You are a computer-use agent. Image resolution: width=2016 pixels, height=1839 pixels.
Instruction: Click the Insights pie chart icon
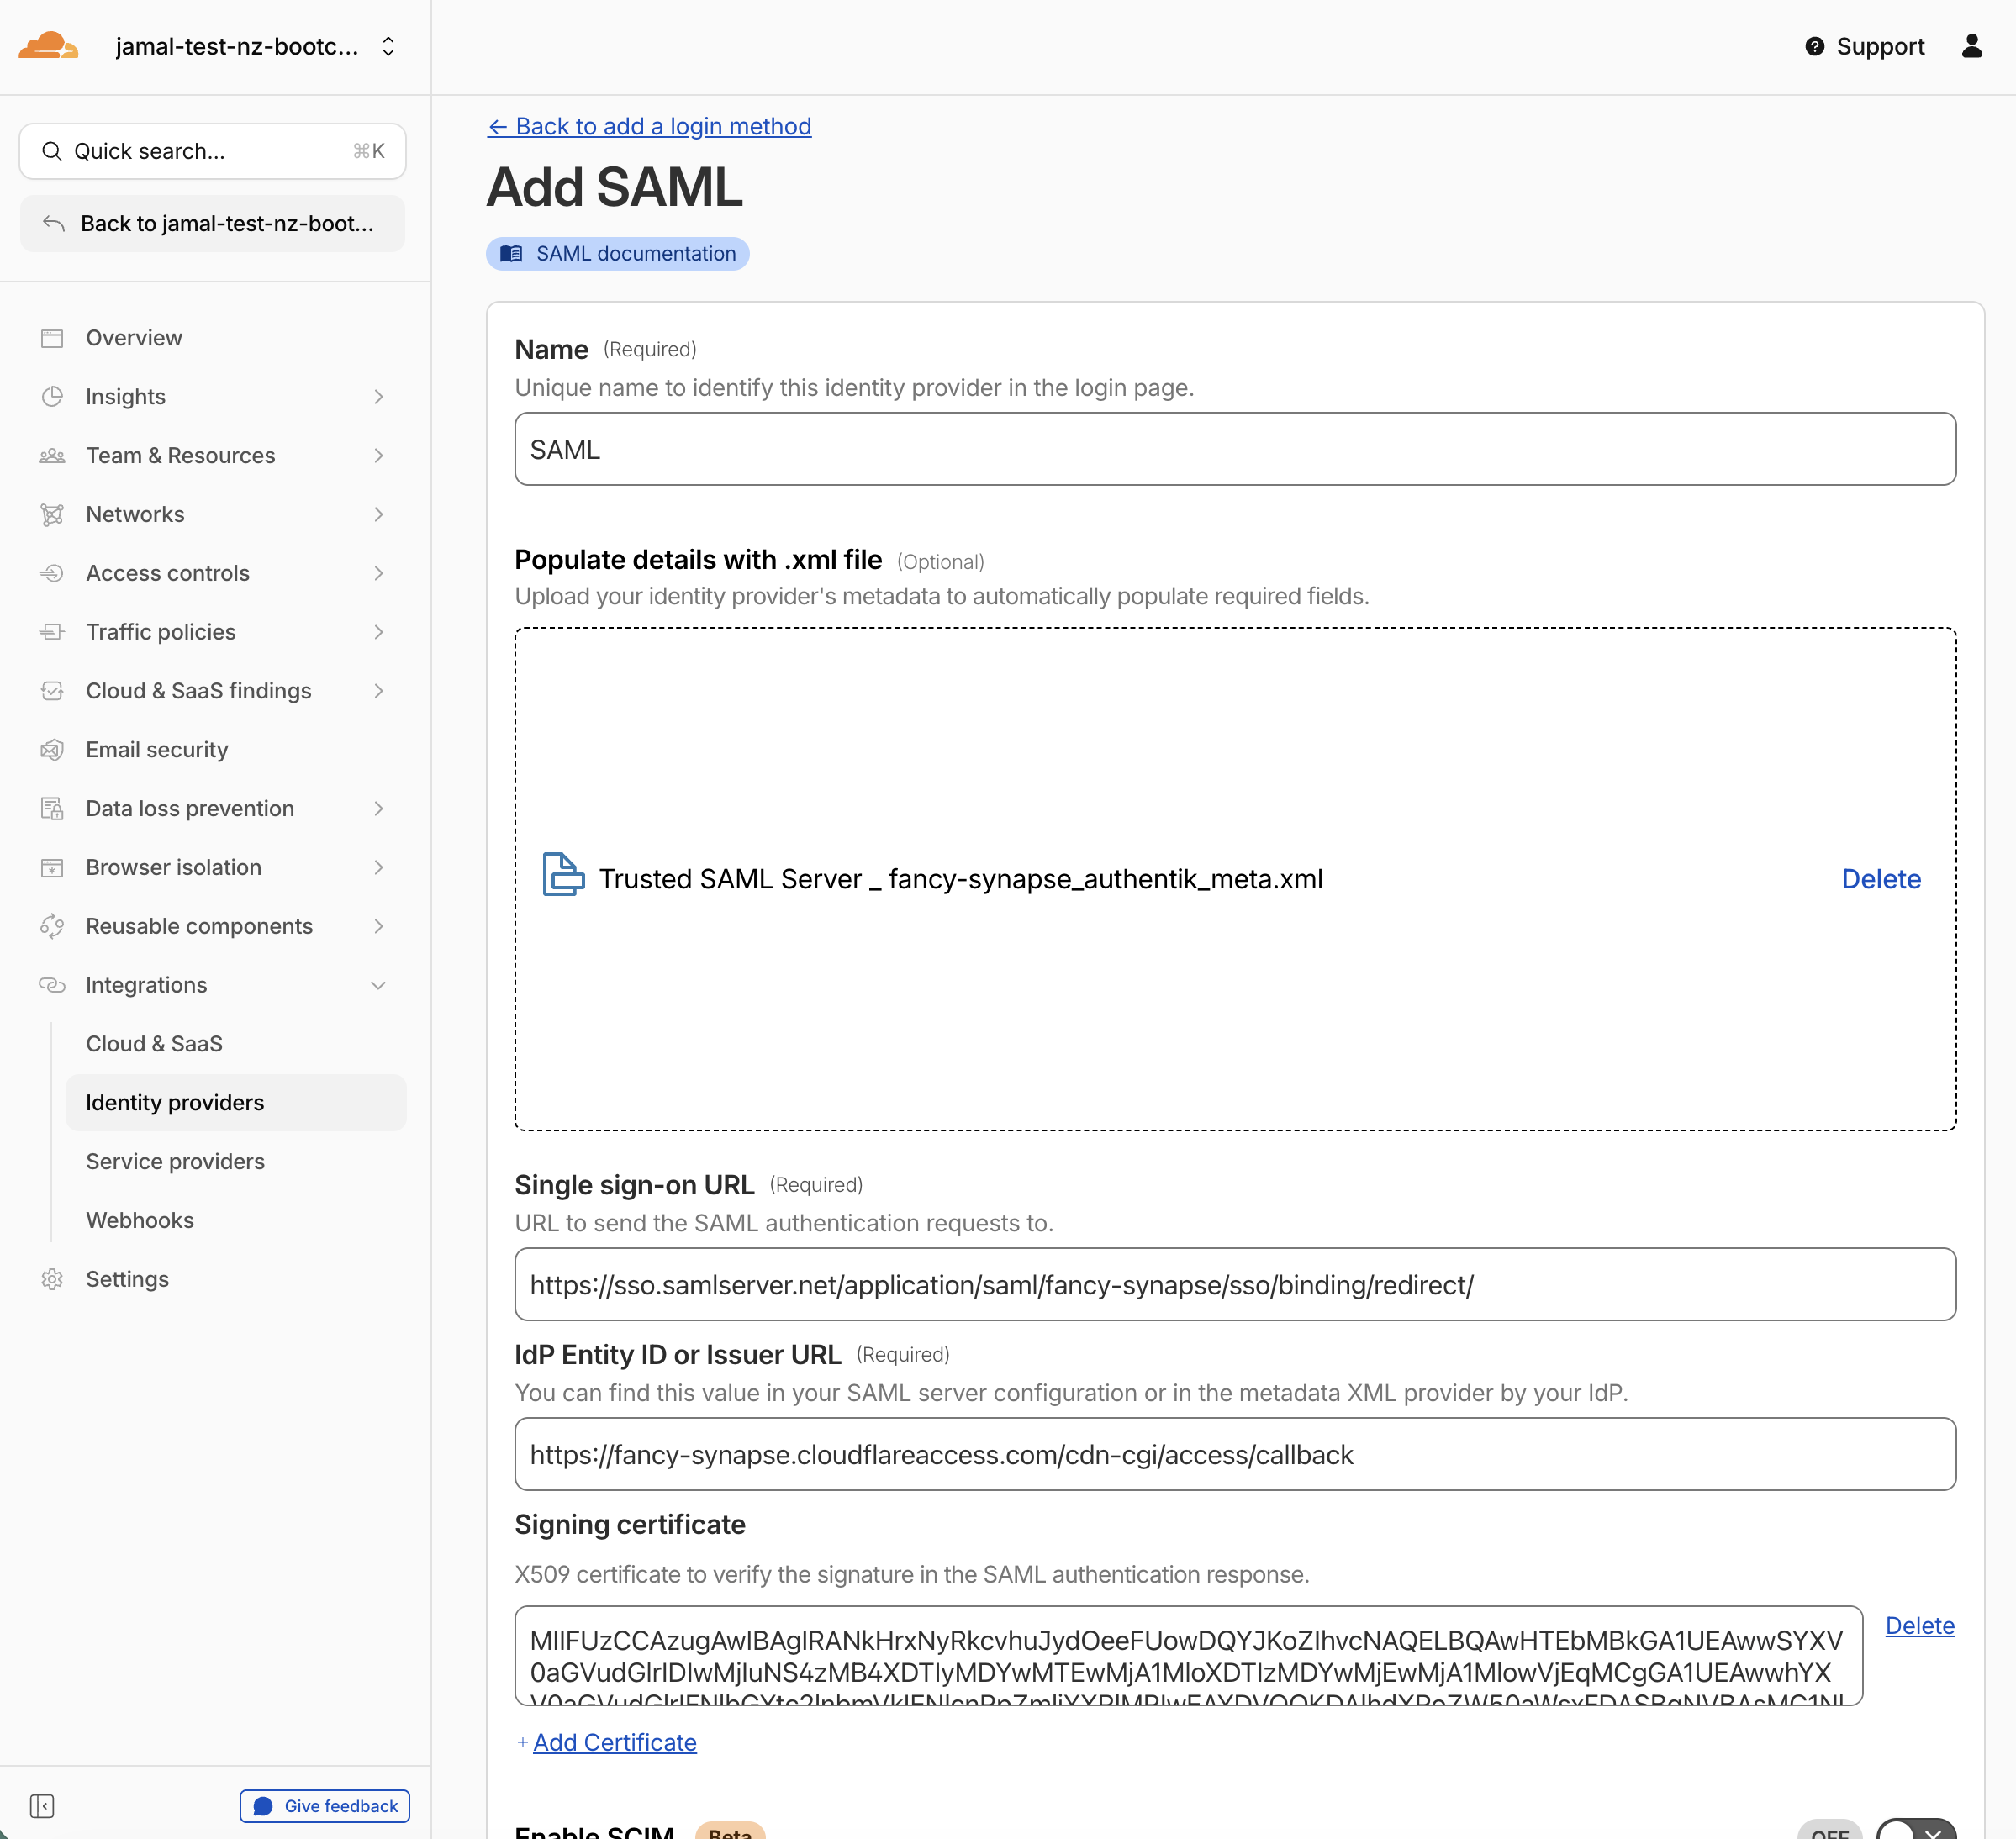coord(52,397)
